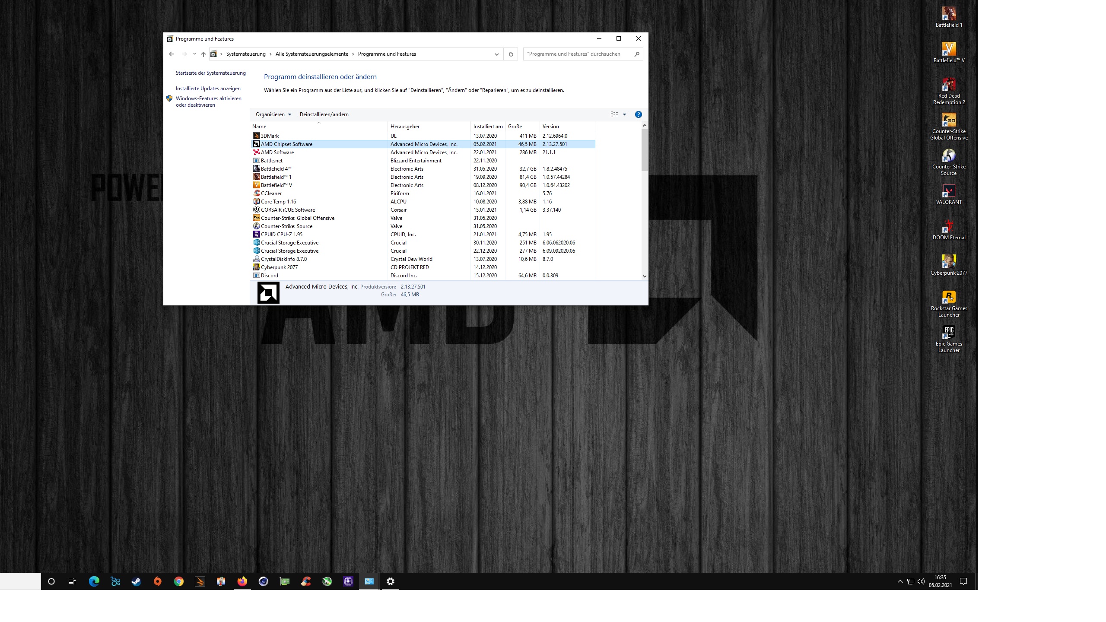Open Windows-Features aktivieren oder deaktivieren
This screenshot has width=1106, height=622.
(209, 102)
